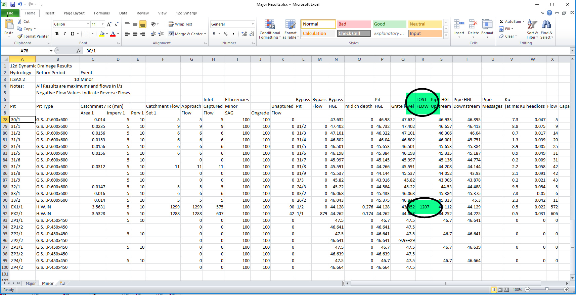This screenshot has height=295, width=576.
Task: Open the font name Calibri dropdown
Action: 88,24
